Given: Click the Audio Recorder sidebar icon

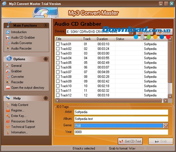Looking at the screenshot, I should 8,49.
